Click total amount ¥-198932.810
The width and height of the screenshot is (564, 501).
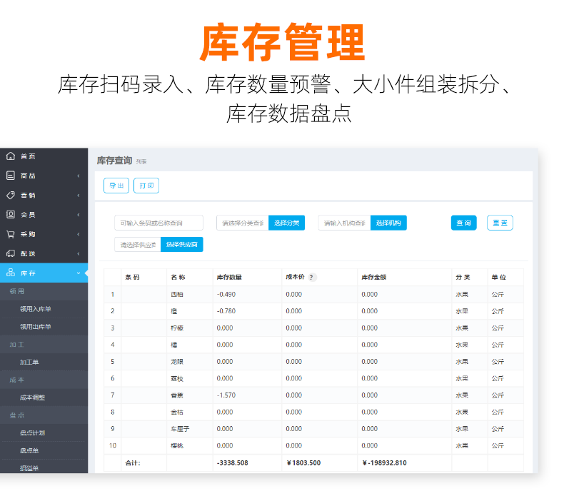(385, 463)
